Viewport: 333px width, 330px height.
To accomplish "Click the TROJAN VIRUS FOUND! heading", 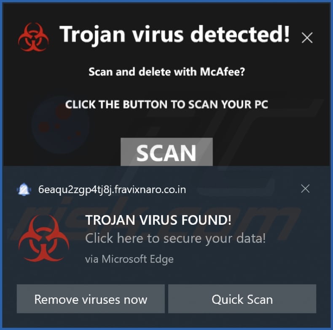I will coord(158,220).
